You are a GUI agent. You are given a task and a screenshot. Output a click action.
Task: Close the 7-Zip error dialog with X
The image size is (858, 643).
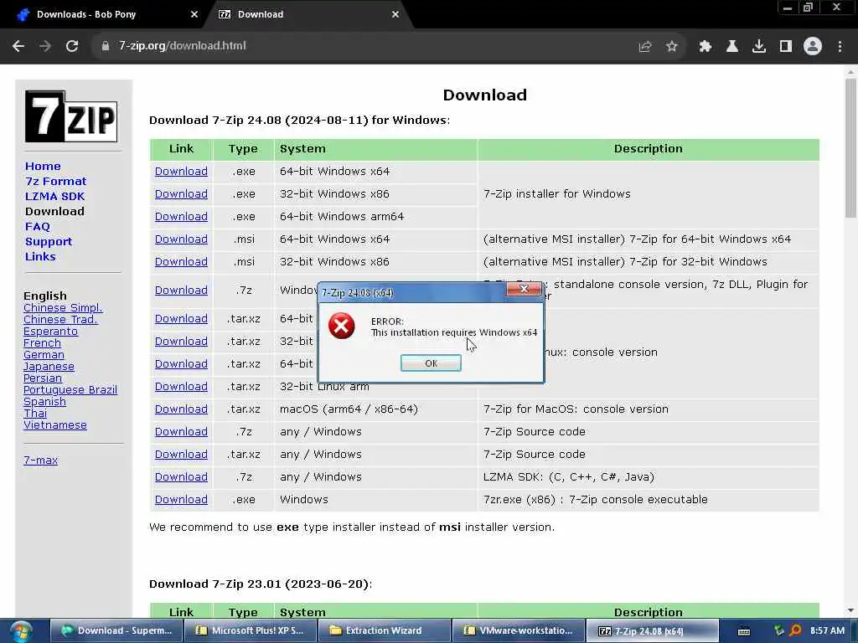524,289
